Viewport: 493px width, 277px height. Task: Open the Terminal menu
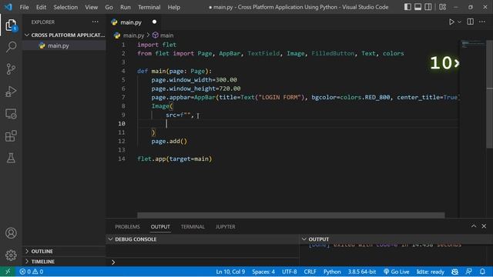click(x=149, y=7)
